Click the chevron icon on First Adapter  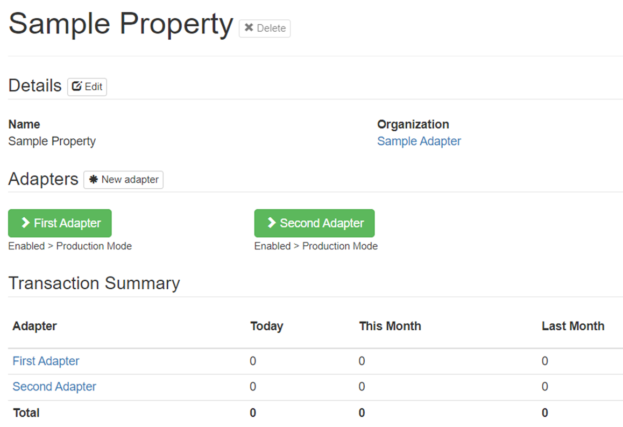25,223
